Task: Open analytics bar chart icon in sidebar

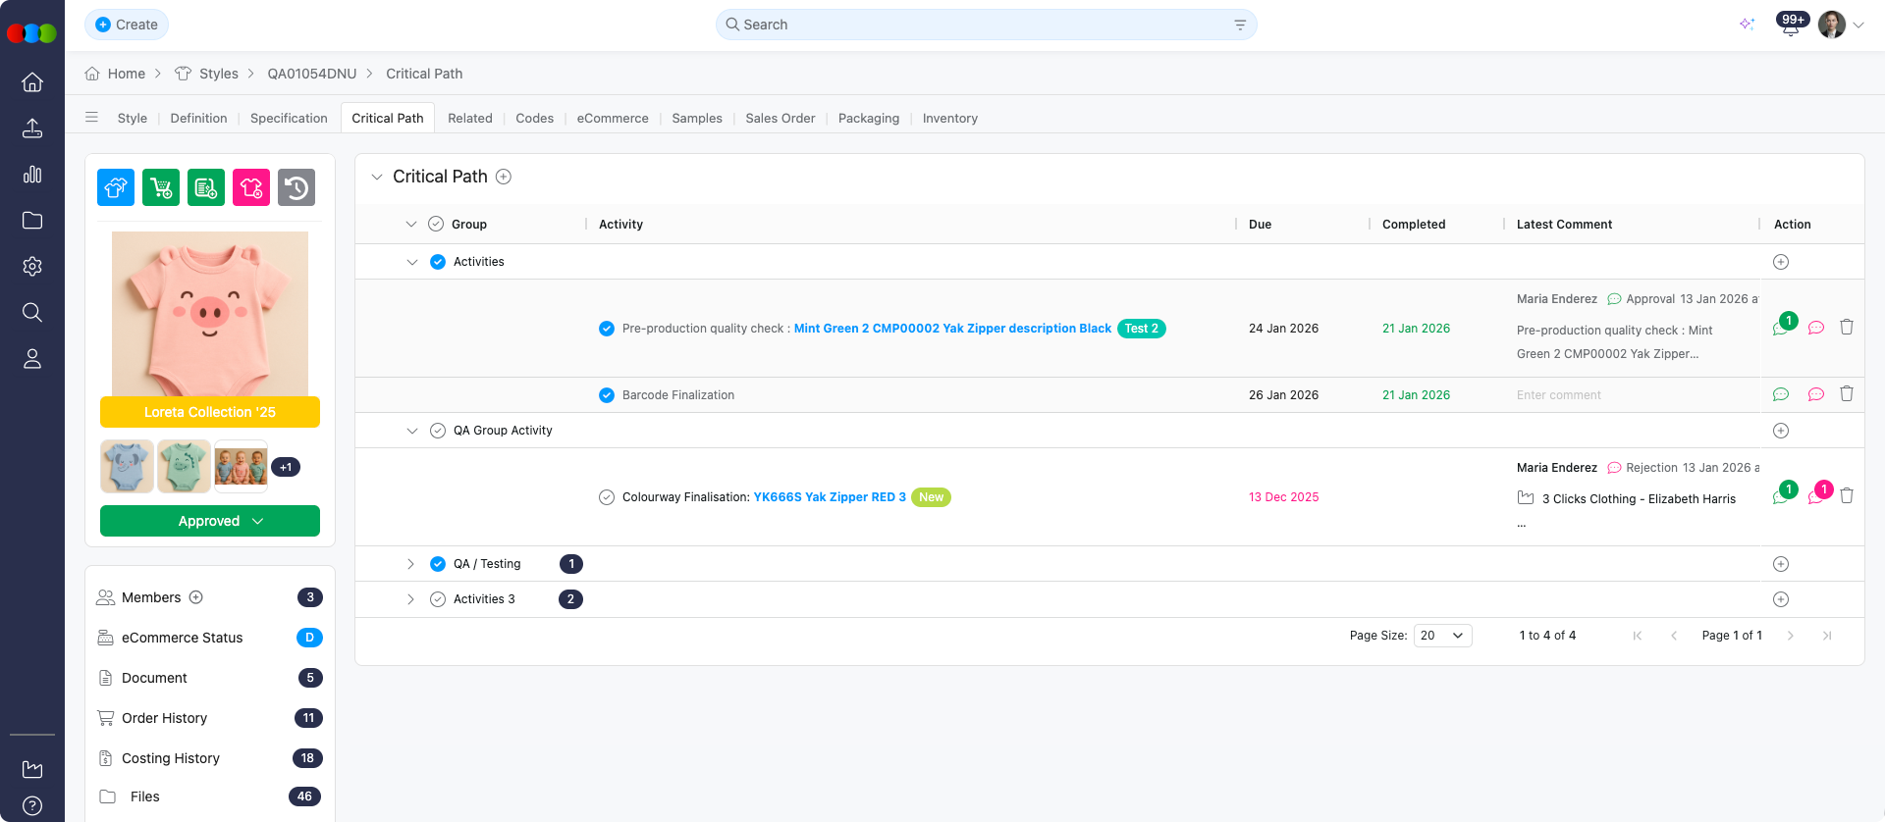Action: 32,175
